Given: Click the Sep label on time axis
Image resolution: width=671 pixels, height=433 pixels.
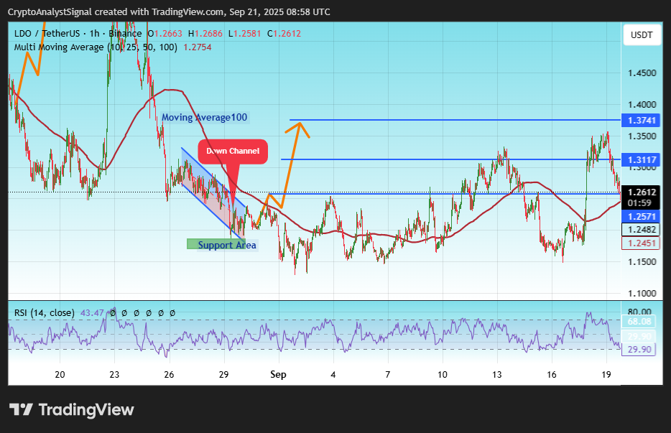Looking at the screenshot, I should (278, 375).
